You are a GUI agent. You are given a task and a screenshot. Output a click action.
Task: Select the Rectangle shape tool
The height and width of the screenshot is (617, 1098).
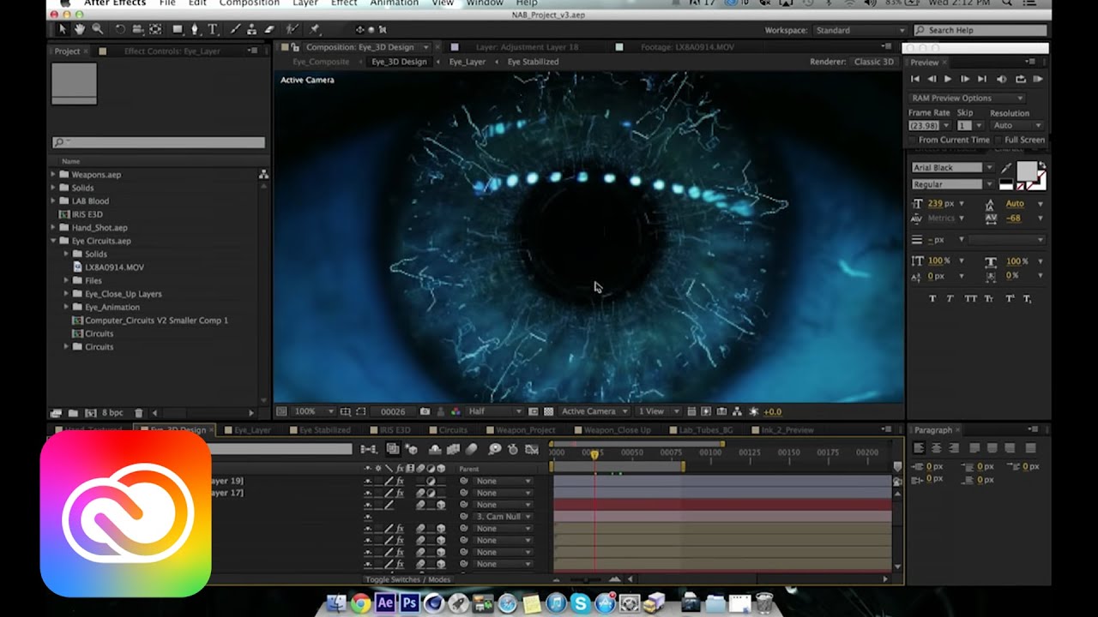tap(178, 29)
